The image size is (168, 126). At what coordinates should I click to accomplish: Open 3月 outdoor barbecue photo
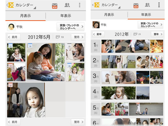[156, 77]
